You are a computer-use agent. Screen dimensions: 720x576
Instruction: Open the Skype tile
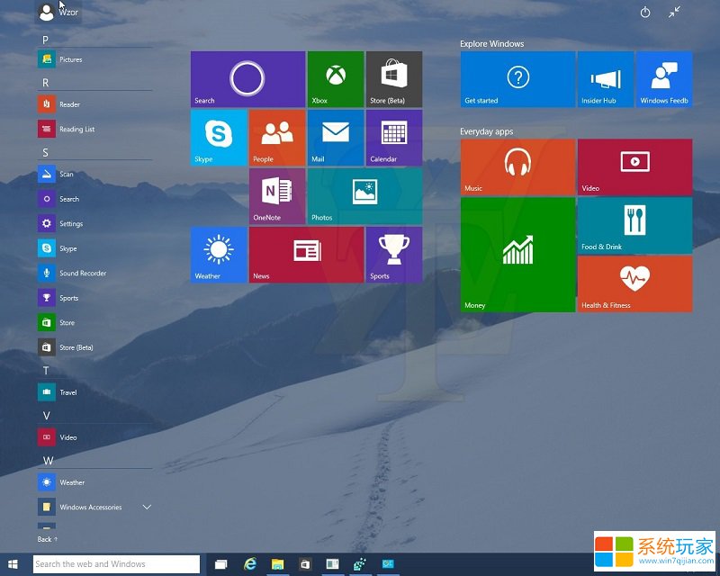point(219,138)
